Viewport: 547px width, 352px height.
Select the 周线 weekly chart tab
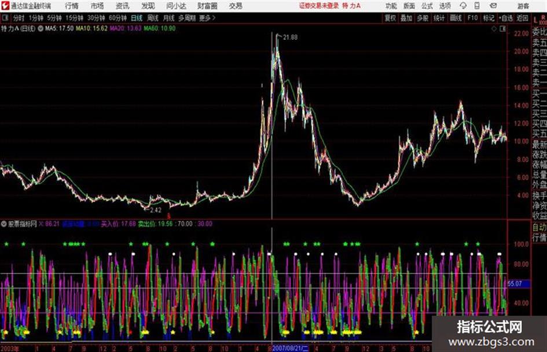153,18
